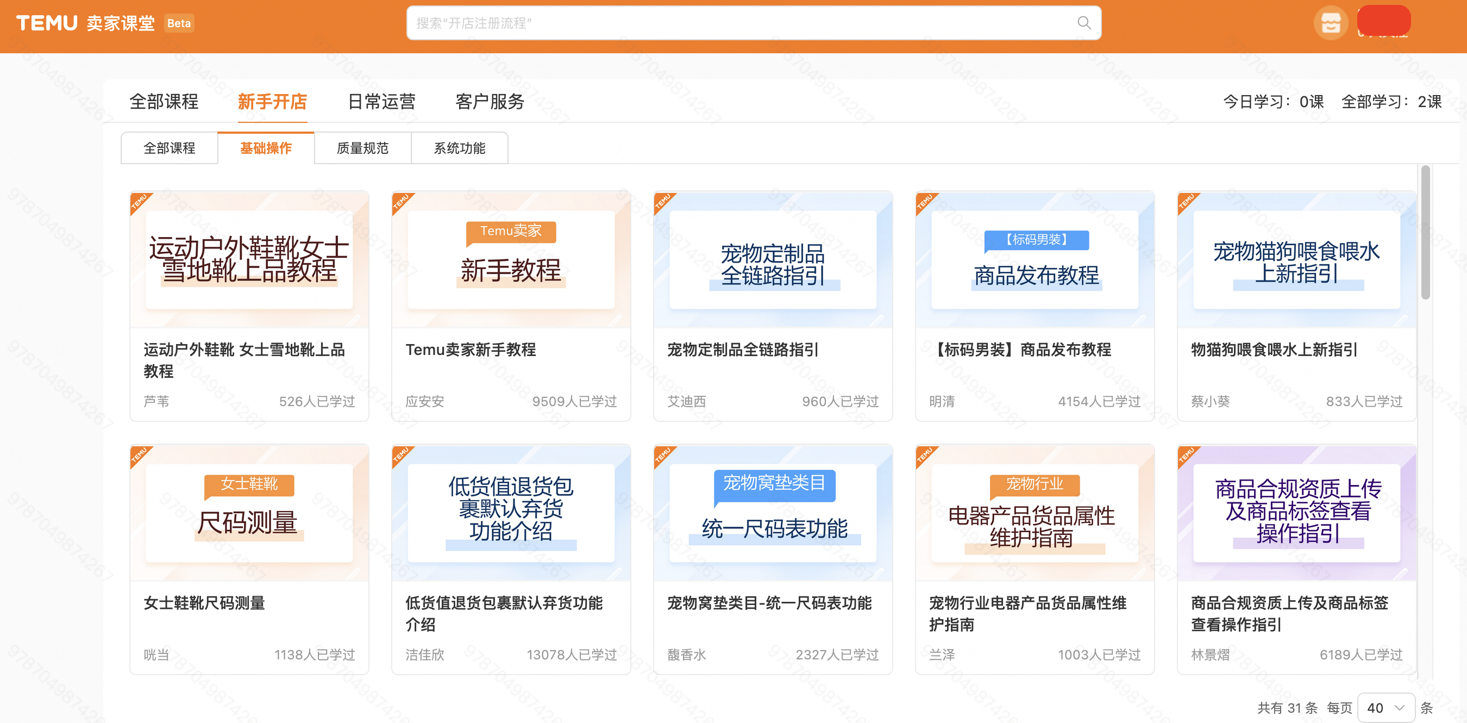The width and height of the screenshot is (1467, 723).
Task: Open the 系统功能 sub-tab
Action: point(460,148)
